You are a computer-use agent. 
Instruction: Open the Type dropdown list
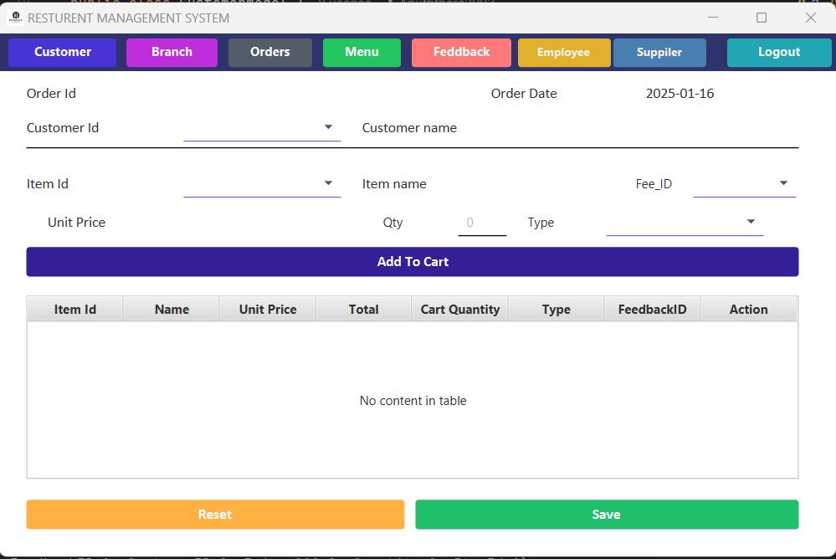685,223
